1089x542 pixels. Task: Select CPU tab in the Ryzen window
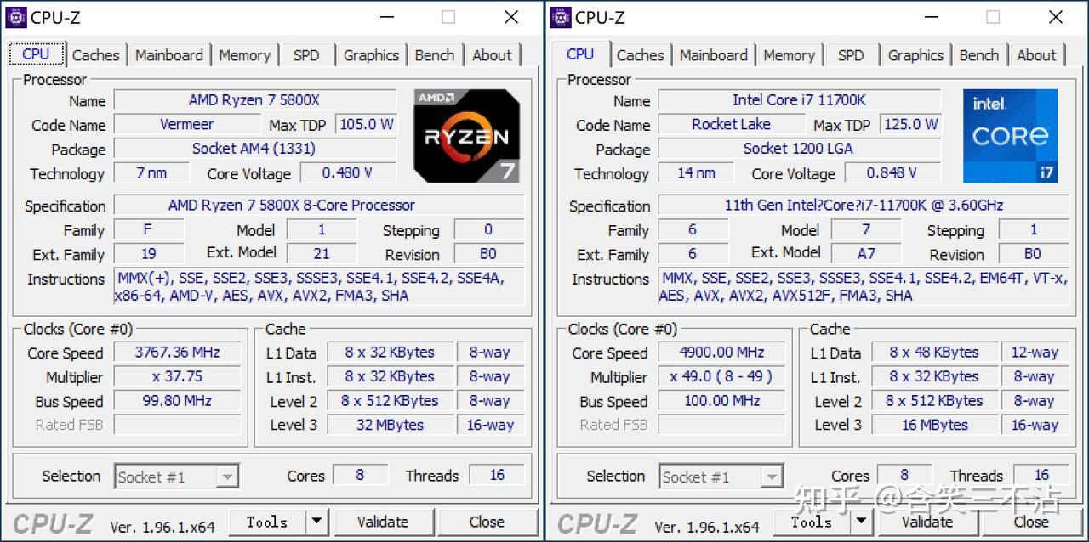[36, 54]
